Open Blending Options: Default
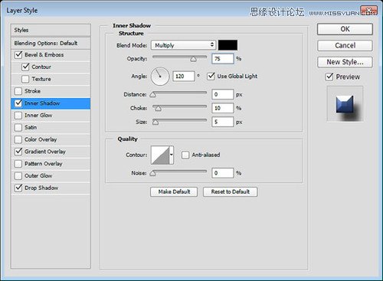383x281 pixels. pos(51,43)
